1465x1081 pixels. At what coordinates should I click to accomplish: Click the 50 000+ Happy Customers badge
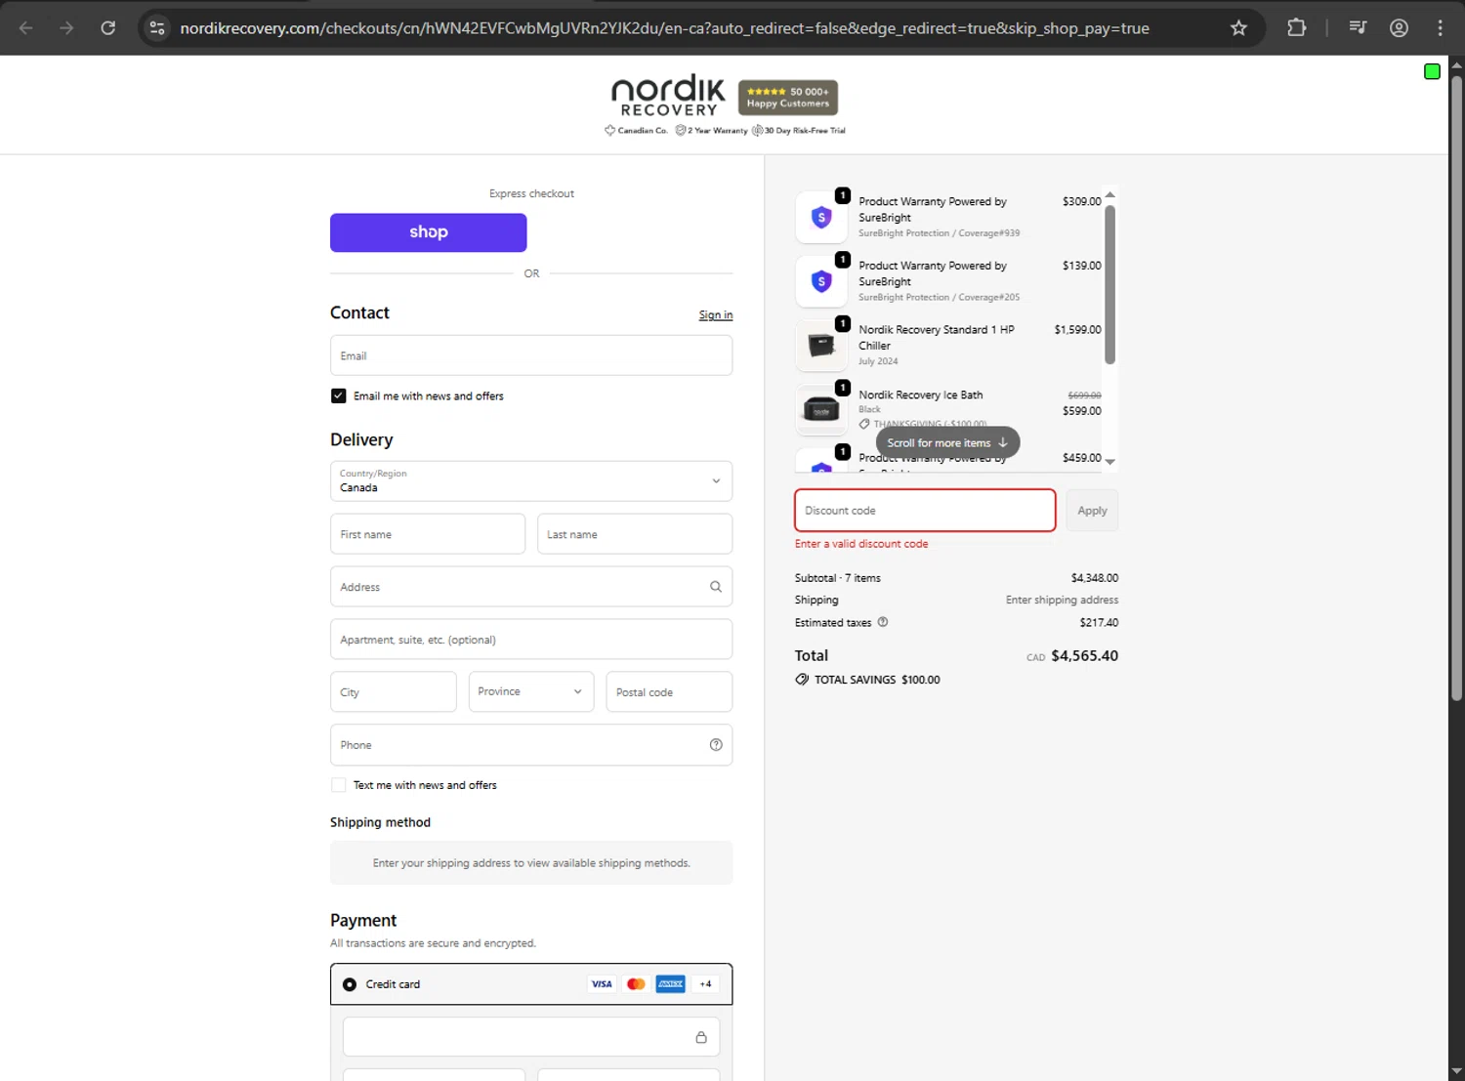[x=788, y=98]
